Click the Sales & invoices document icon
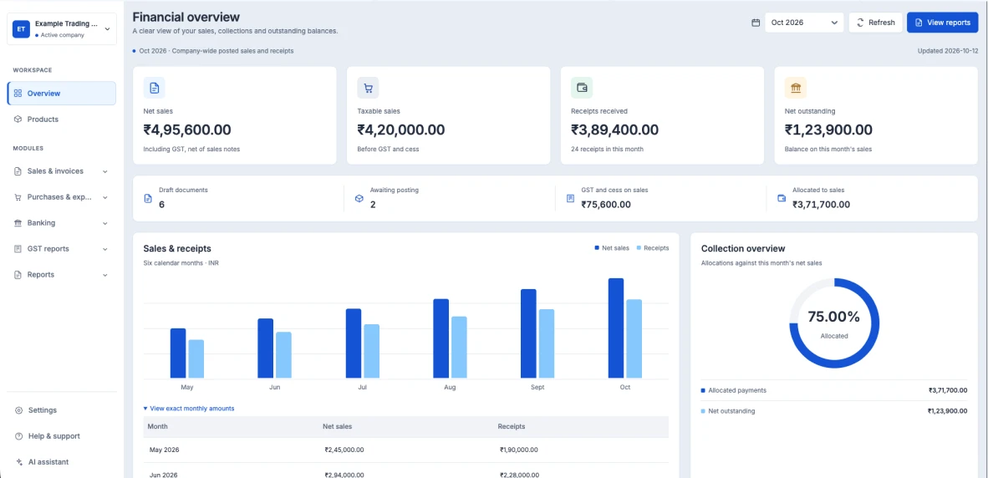The width and height of the screenshot is (988, 478). (x=18, y=171)
